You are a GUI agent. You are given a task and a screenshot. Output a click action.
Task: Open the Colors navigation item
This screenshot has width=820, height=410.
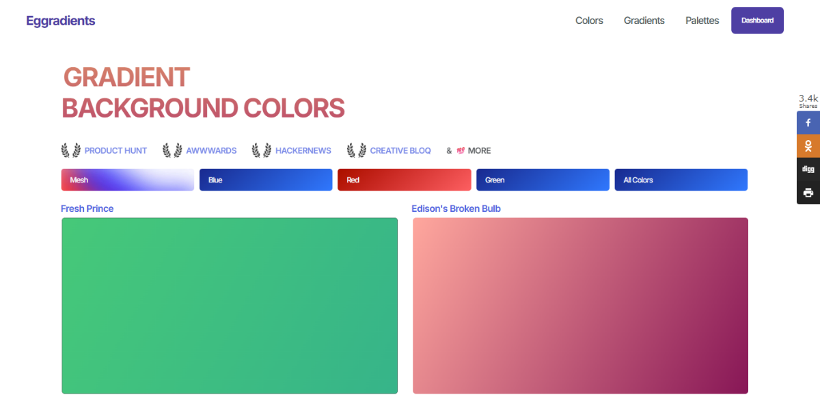pyautogui.click(x=589, y=20)
